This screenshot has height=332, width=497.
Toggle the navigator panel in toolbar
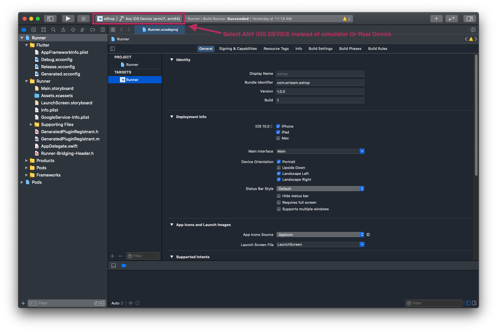(50, 19)
